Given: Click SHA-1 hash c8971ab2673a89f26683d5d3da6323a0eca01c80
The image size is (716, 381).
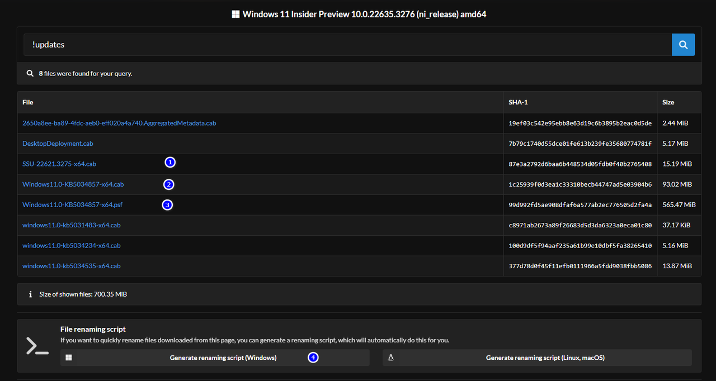Looking at the screenshot, I should pos(580,225).
